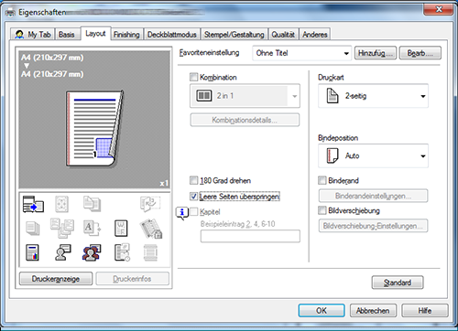Click the info bubble icon beside Kapitel

182,213
